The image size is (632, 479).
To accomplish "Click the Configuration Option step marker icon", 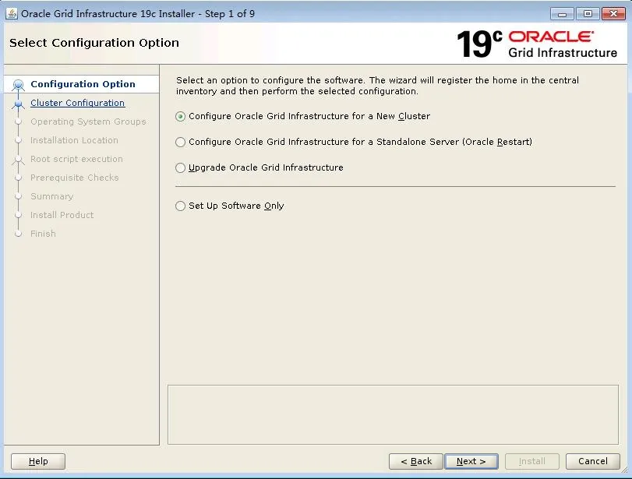I will point(18,85).
